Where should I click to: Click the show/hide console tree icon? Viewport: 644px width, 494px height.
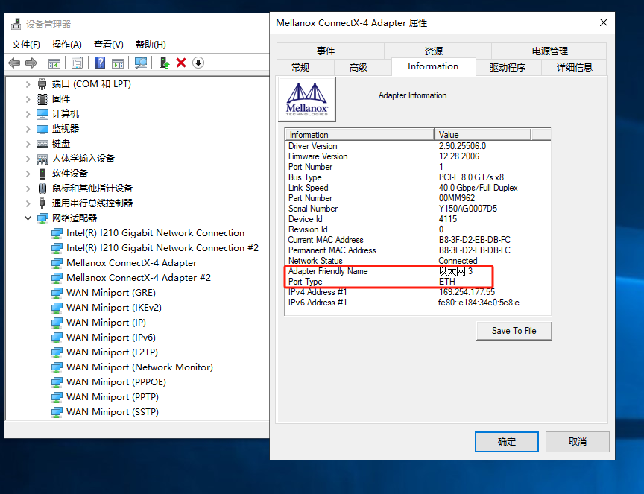click(x=54, y=62)
